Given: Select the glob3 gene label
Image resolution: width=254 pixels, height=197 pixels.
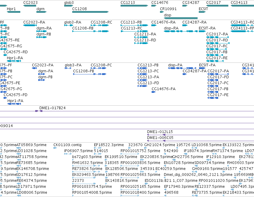Looking at the screenshot, I should coord(69,3).
